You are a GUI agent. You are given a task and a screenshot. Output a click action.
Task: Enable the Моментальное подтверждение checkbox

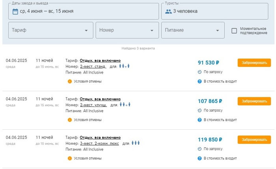(234, 31)
